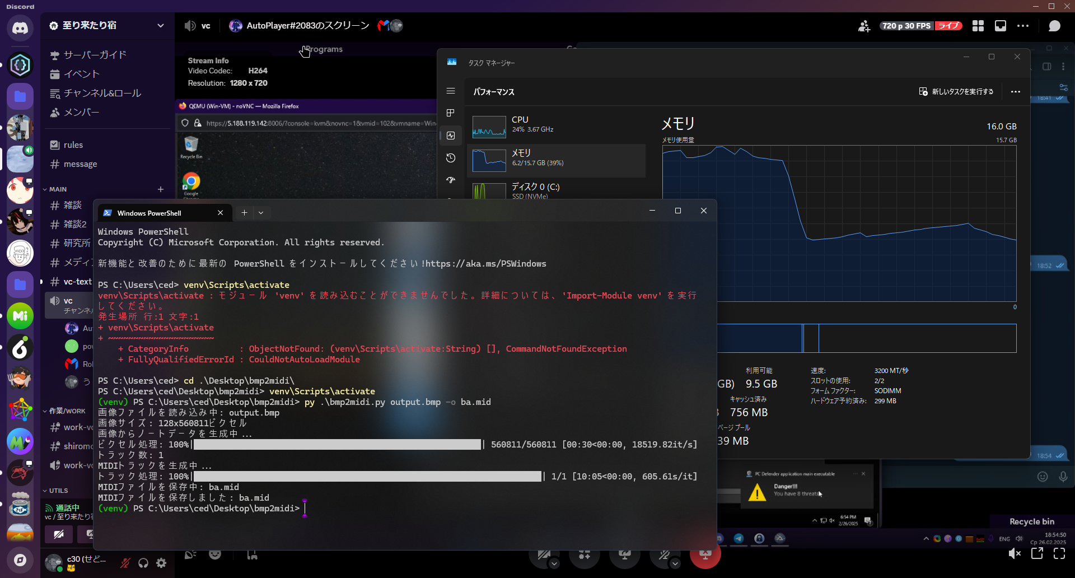The height and width of the screenshot is (578, 1075).
Task: Unmute the stream volume speaker
Action: tap(1015, 553)
